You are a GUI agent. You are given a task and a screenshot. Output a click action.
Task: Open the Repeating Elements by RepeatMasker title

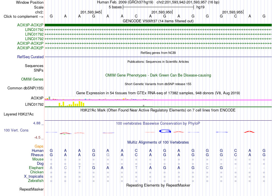[x=158, y=185]
